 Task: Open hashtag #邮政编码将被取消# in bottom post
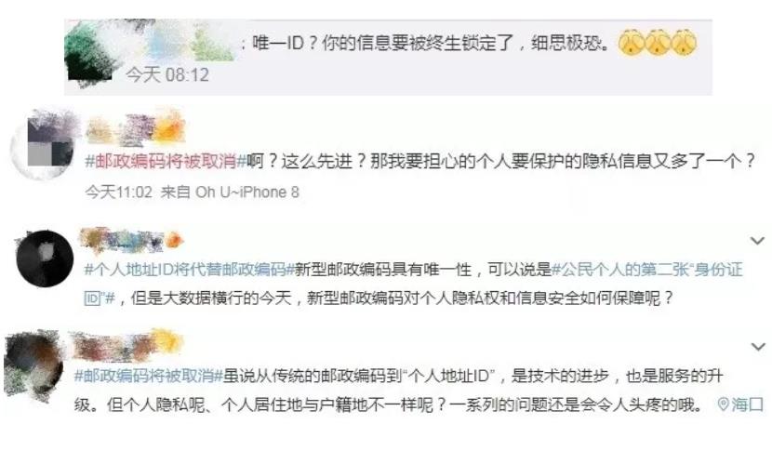tap(149, 377)
